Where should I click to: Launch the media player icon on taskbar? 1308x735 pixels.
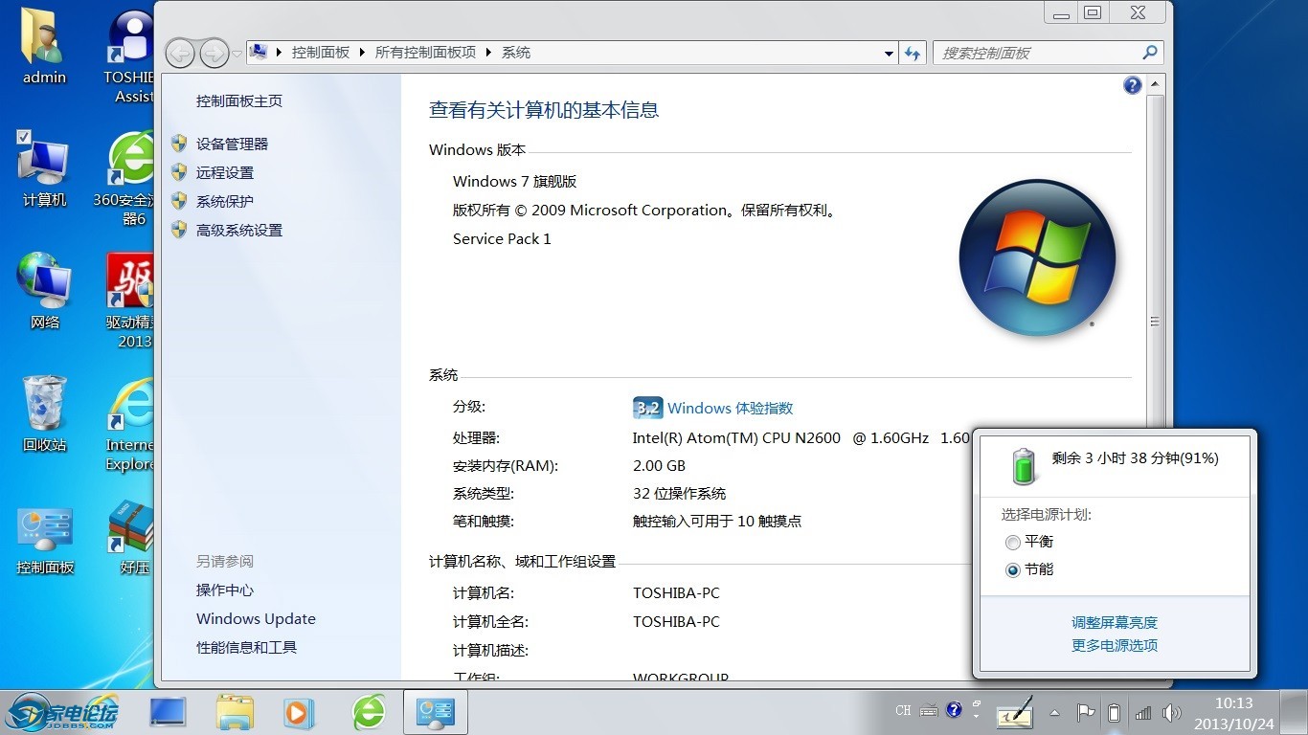click(x=299, y=712)
